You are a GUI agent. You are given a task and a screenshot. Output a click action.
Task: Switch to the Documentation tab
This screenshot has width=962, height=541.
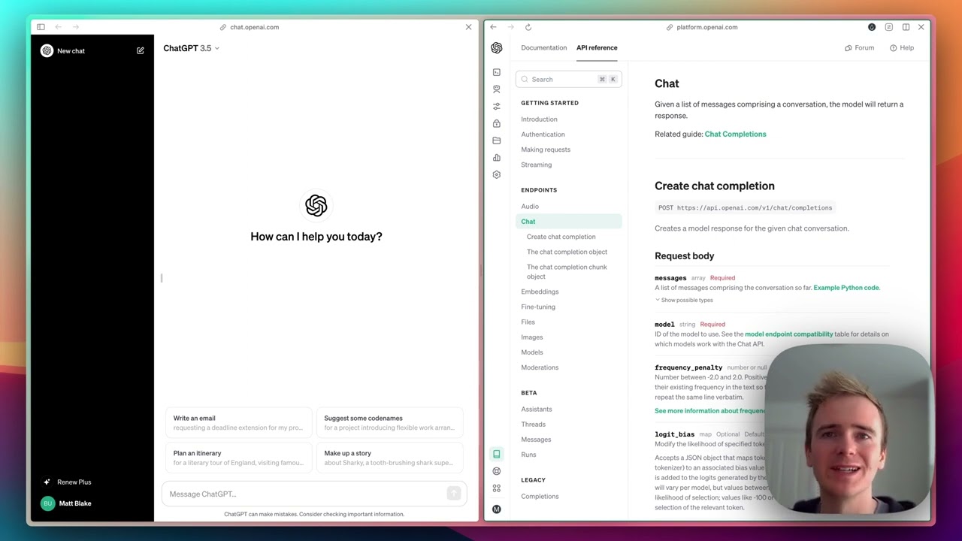pos(543,48)
